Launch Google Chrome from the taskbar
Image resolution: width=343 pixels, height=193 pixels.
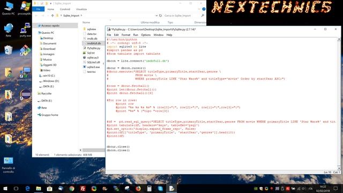[x=72, y=188]
